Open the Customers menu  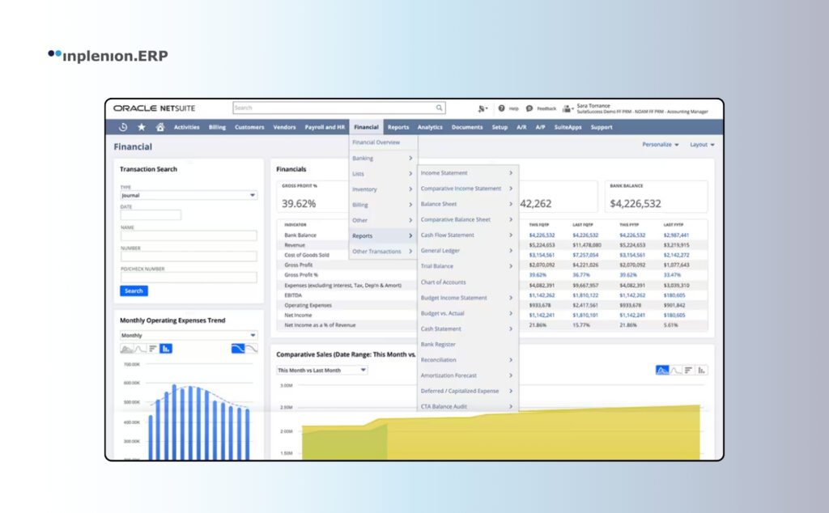[x=249, y=127]
